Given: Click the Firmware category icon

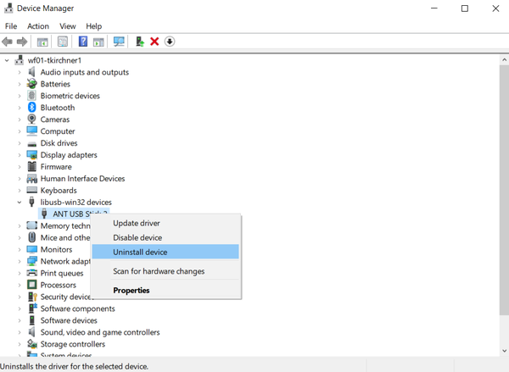Looking at the screenshot, I should tap(32, 166).
